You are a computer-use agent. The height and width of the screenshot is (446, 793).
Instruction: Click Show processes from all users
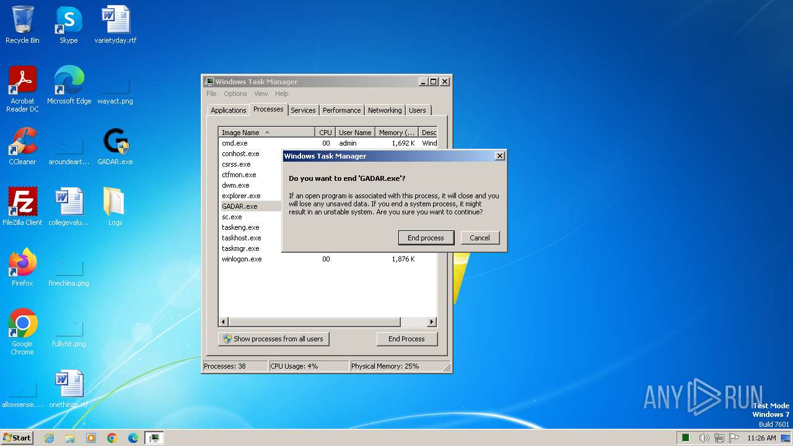273,339
